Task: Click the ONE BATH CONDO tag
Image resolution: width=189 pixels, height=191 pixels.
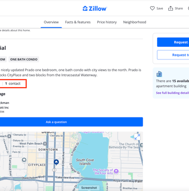Action: tap(24, 59)
